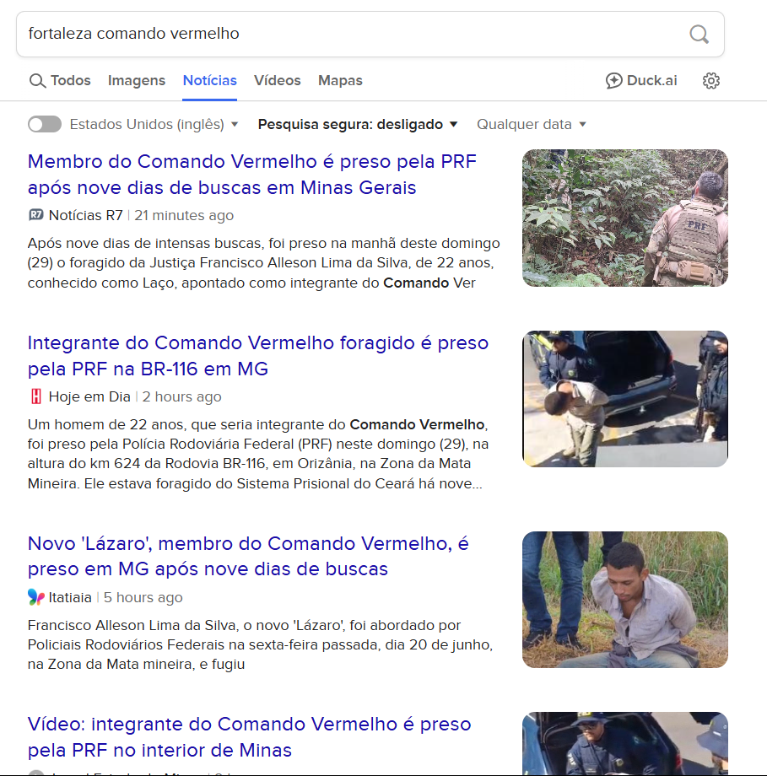This screenshot has height=776, width=767.
Task: Click the Itatiaia source favicon
Action: [x=35, y=597]
